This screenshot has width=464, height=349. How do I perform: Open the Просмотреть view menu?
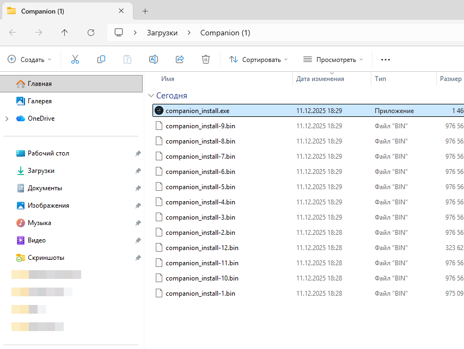click(333, 59)
